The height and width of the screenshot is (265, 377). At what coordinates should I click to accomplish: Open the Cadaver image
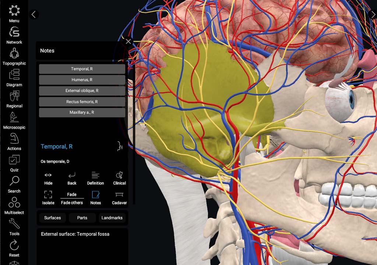(119, 198)
